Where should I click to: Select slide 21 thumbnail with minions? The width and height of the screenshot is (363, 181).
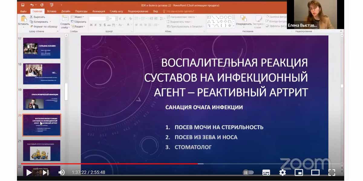(x=42, y=151)
